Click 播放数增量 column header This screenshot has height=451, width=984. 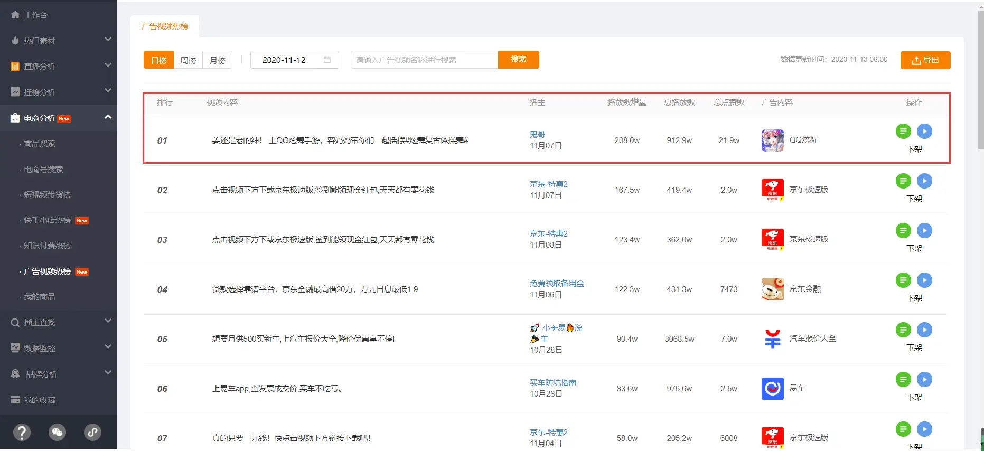pos(627,102)
